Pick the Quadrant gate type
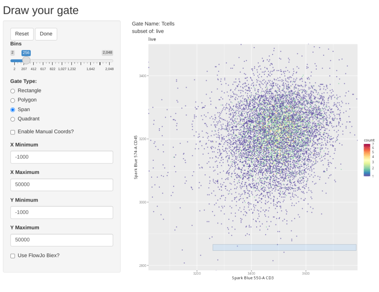 [x=13, y=119]
